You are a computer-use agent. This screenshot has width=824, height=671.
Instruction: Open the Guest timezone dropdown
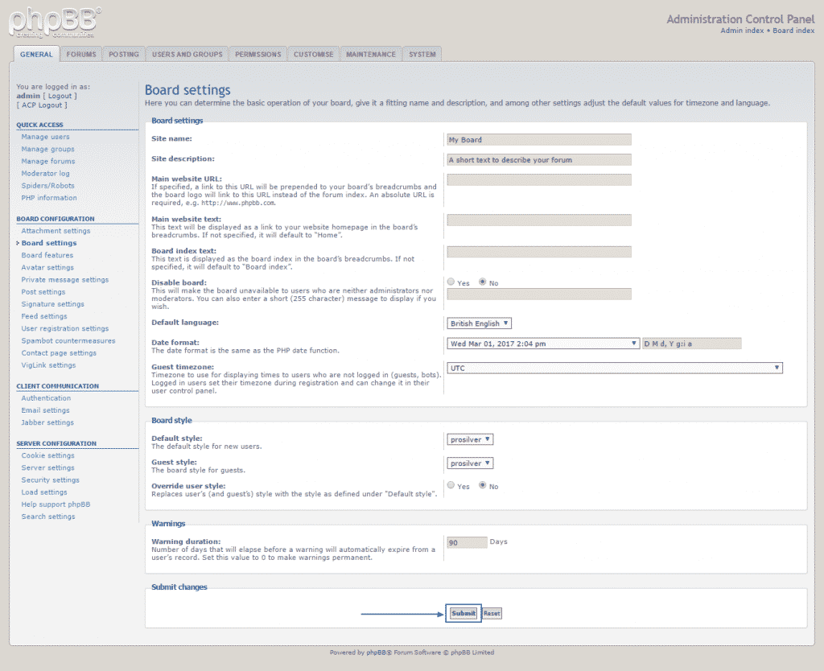(x=615, y=368)
